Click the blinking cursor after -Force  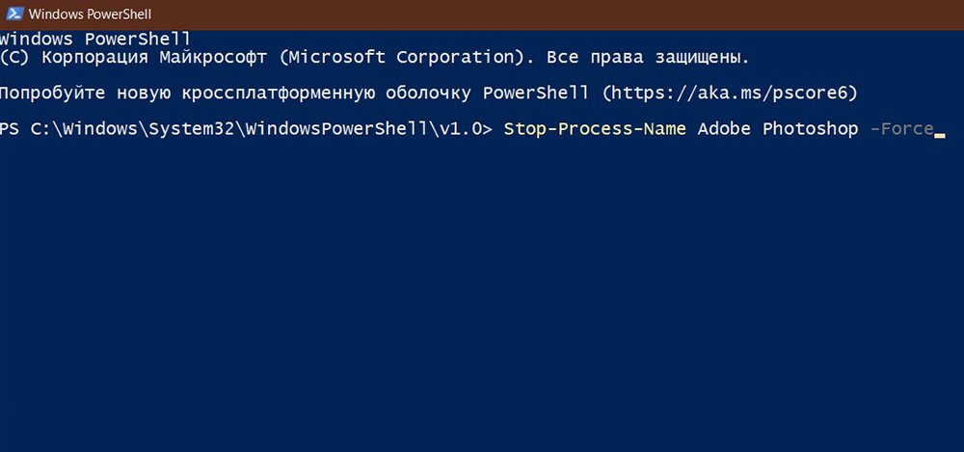[x=939, y=135]
